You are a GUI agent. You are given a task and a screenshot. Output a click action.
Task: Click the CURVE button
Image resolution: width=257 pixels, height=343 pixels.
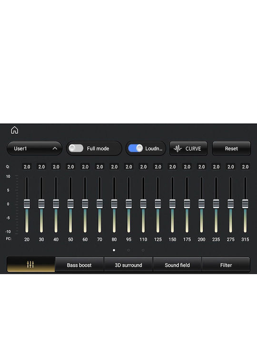188,149
